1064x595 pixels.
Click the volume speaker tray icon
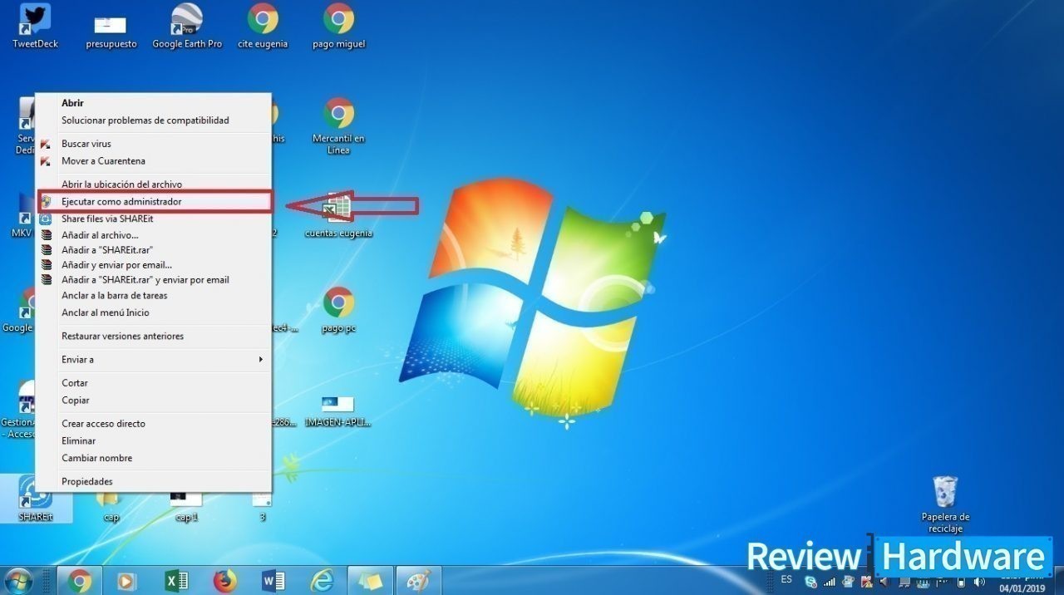pyautogui.click(x=980, y=582)
